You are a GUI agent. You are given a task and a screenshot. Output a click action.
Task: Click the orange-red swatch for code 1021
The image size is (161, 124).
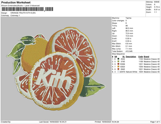(x=118, y=69)
